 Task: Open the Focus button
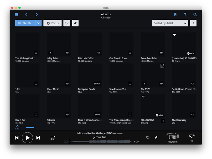pyautogui.click(x=53, y=23)
